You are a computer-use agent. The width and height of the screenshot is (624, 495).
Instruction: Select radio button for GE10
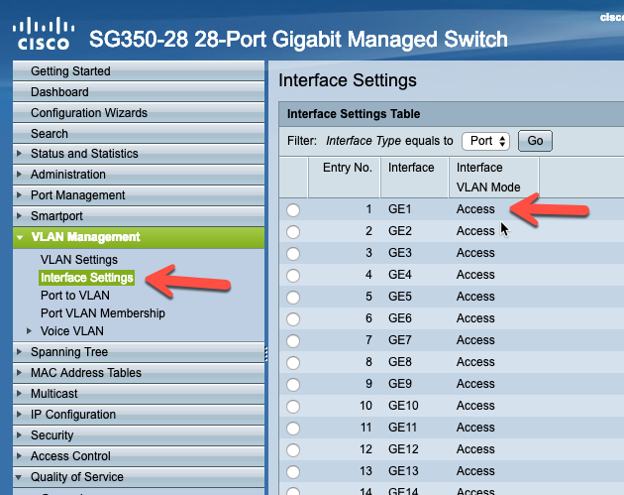[x=293, y=407]
